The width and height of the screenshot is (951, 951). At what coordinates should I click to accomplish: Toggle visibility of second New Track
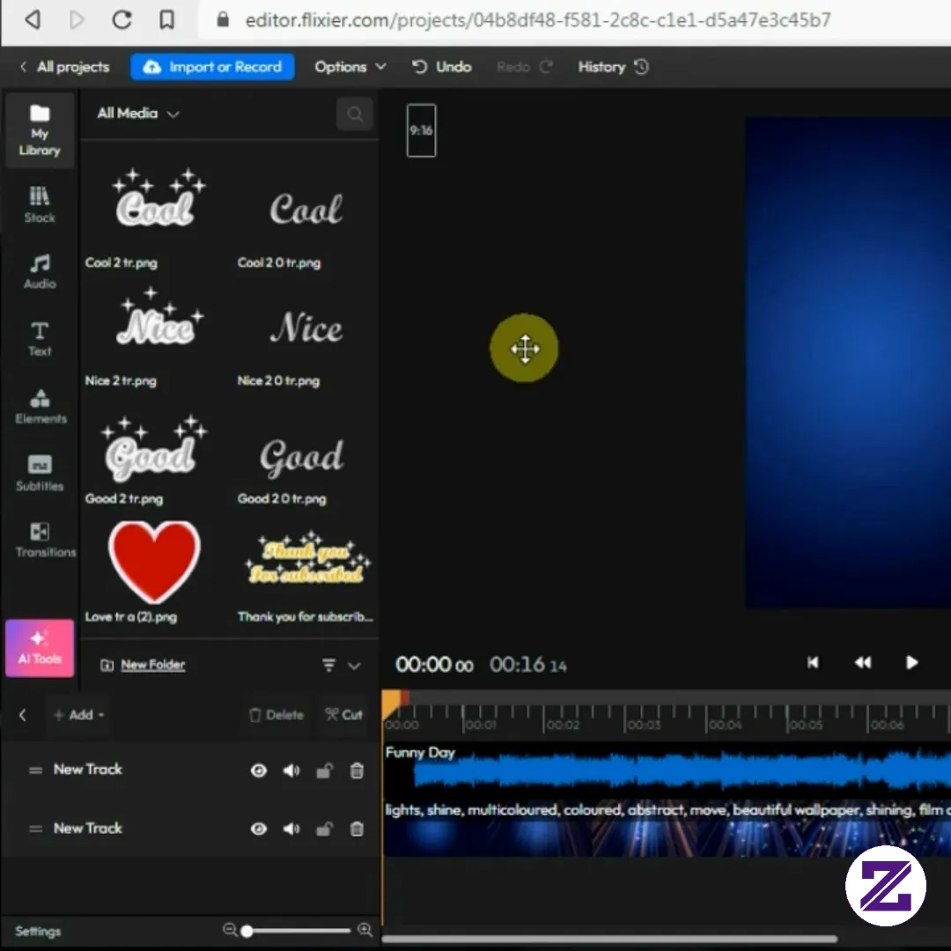[x=258, y=829]
